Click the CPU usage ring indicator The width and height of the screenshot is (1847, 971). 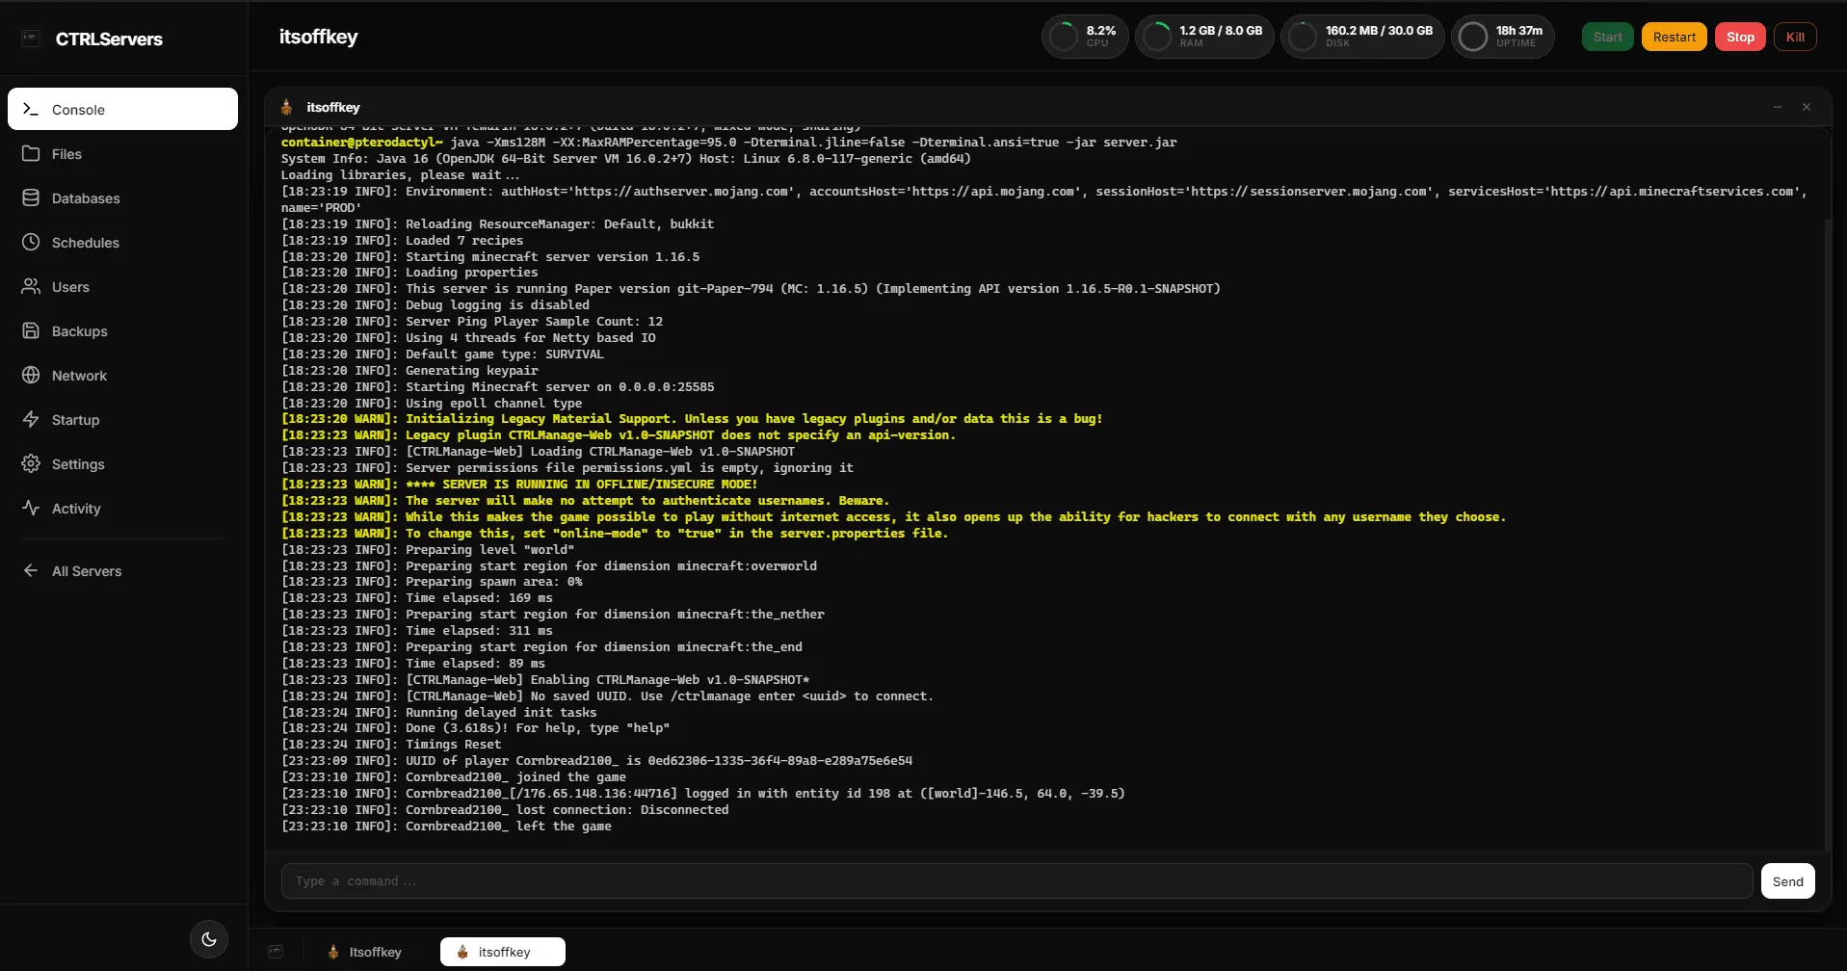point(1063,37)
